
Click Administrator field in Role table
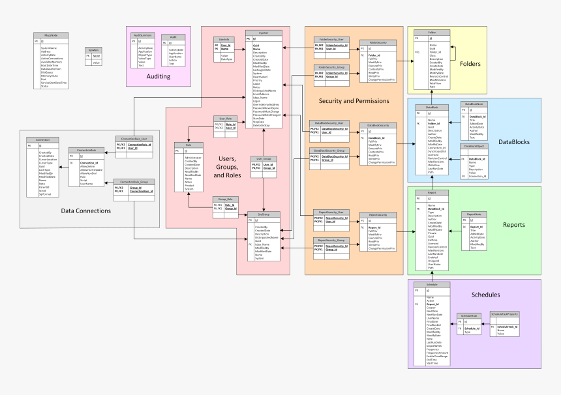(193, 158)
